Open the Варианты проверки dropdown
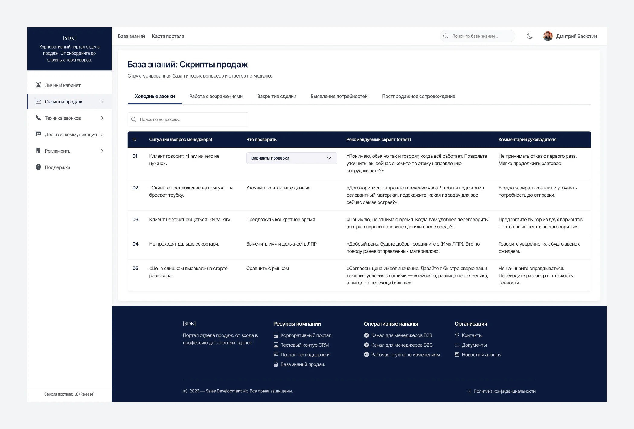The height and width of the screenshot is (429, 634). [x=291, y=158]
